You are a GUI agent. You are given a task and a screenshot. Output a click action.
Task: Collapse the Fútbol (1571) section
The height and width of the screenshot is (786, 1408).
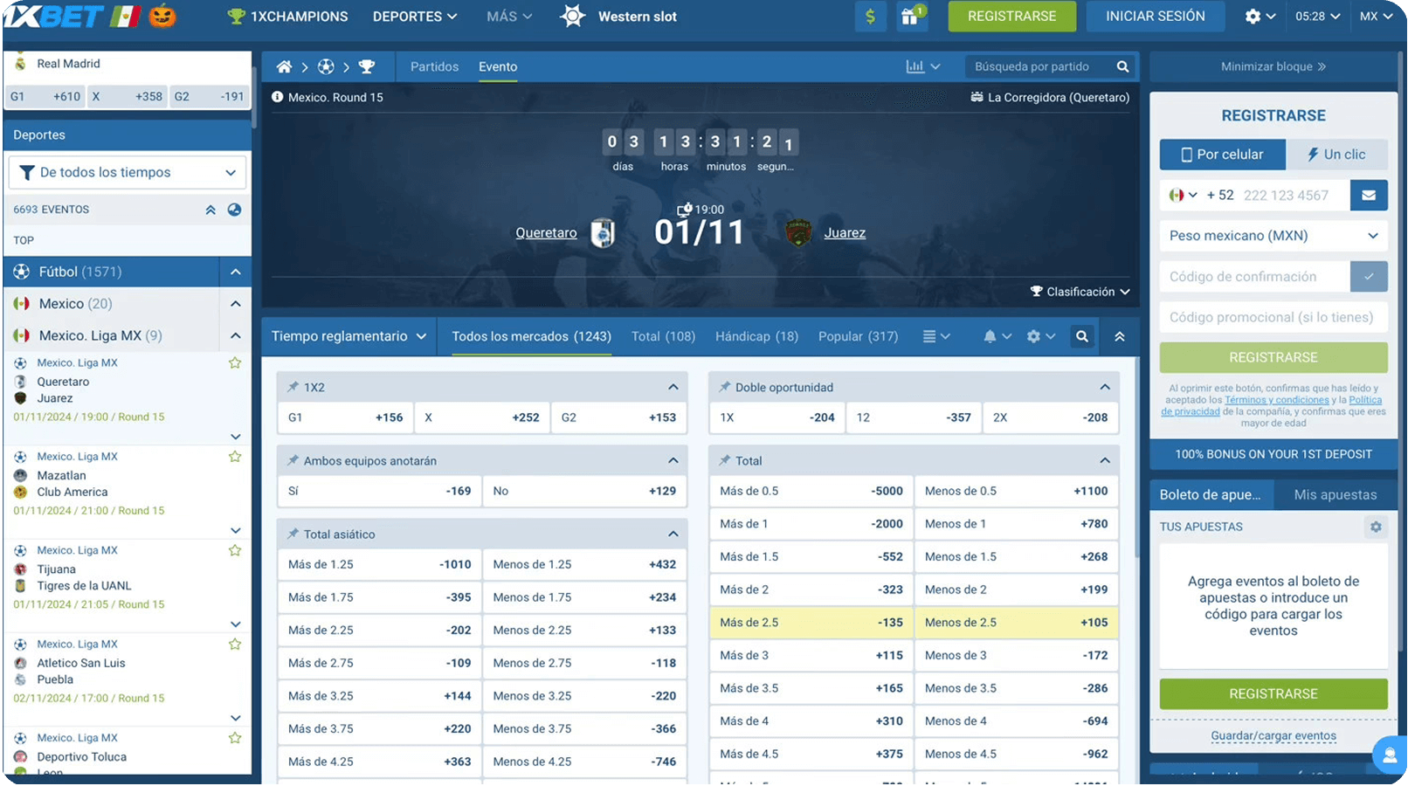235,272
